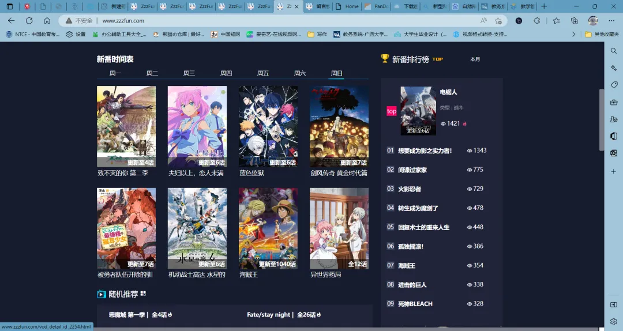Image resolution: width=623 pixels, height=331 pixels.
Task: Select the 周一 schedule tab
Action: 115,73
